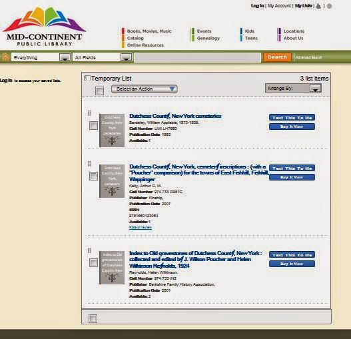Open the Teens menu item

(x=251, y=38)
